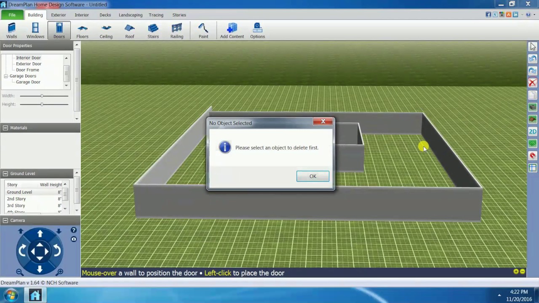Move camera backward with large down arrow

click(x=40, y=268)
